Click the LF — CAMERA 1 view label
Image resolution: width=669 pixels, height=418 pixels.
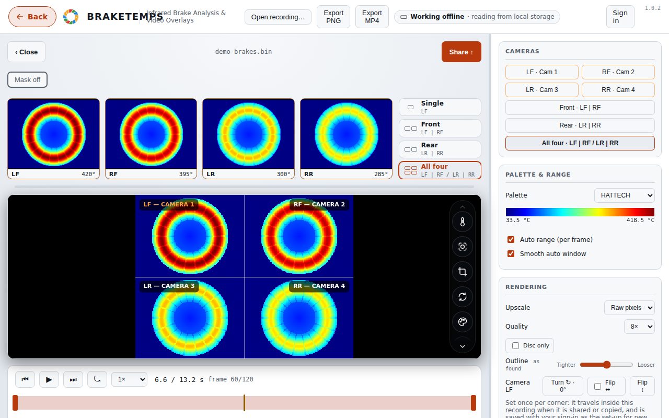tap(169, 204)
